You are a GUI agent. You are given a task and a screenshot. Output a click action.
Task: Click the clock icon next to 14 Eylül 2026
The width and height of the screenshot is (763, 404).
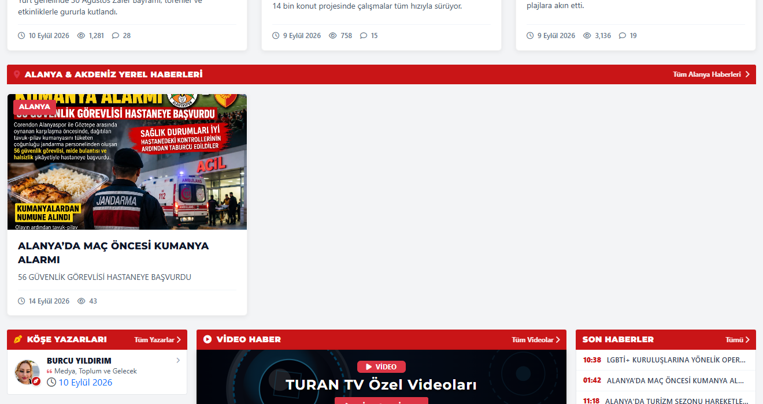21,301
